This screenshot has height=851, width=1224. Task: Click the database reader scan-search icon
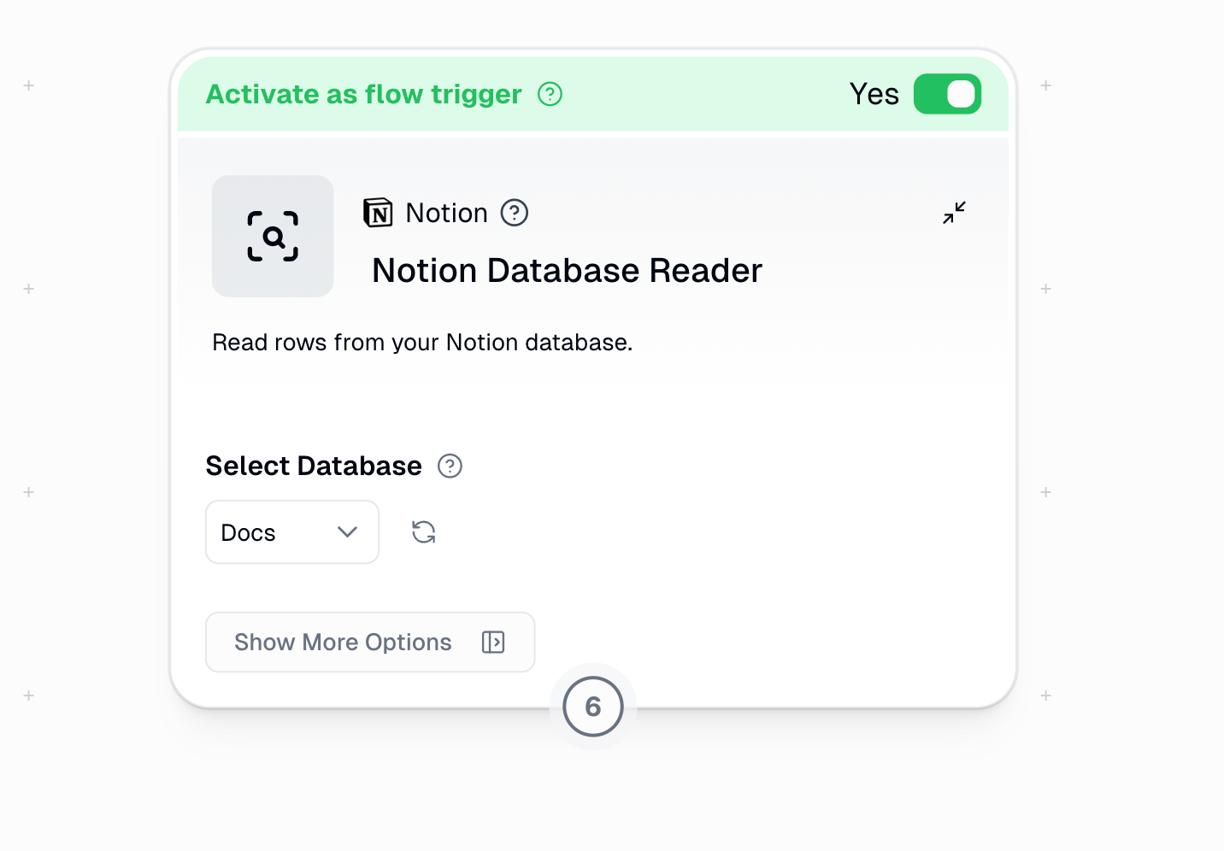point(273,236)
